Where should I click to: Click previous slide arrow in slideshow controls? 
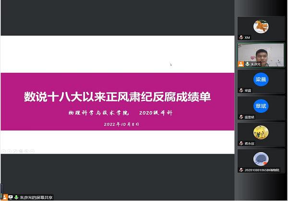pos(3,151)
